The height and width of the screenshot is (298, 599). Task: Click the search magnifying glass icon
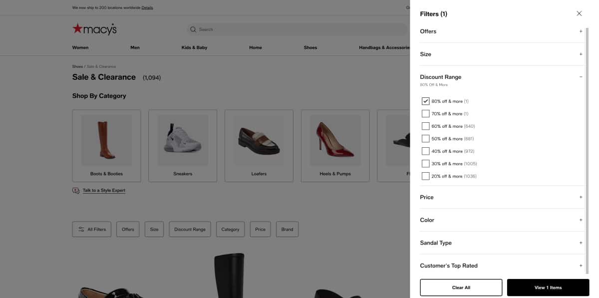(193, 29)
